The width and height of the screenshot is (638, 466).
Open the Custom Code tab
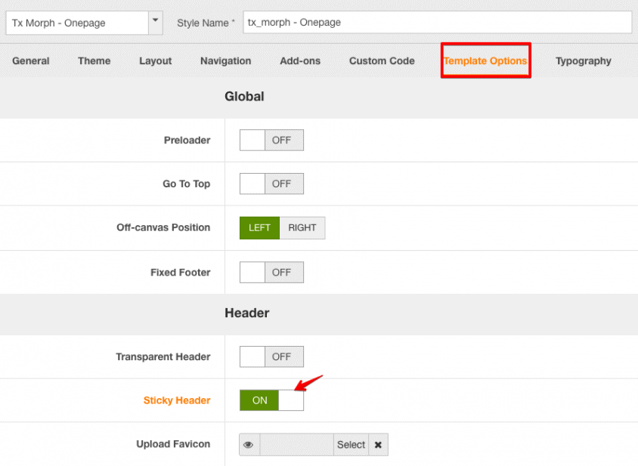382,61
